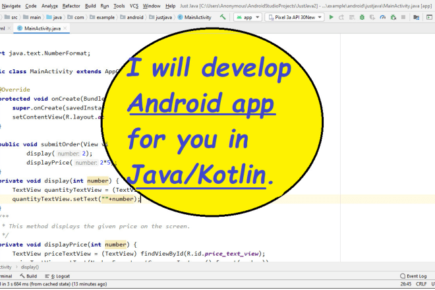Open the Build menu

click(x=90, y=6)
